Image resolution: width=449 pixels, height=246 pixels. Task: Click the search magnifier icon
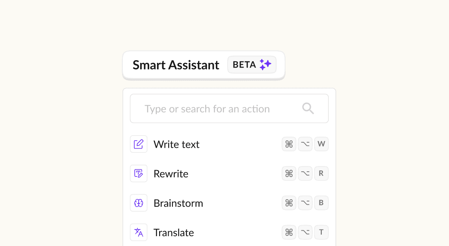308,108
